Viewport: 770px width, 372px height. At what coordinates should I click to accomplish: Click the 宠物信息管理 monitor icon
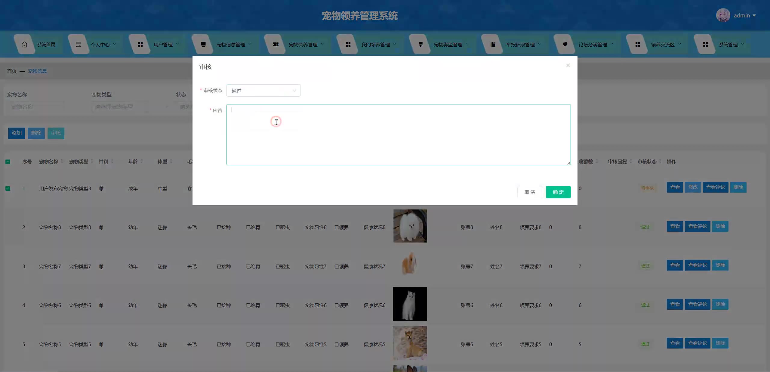tap(203, 45)
